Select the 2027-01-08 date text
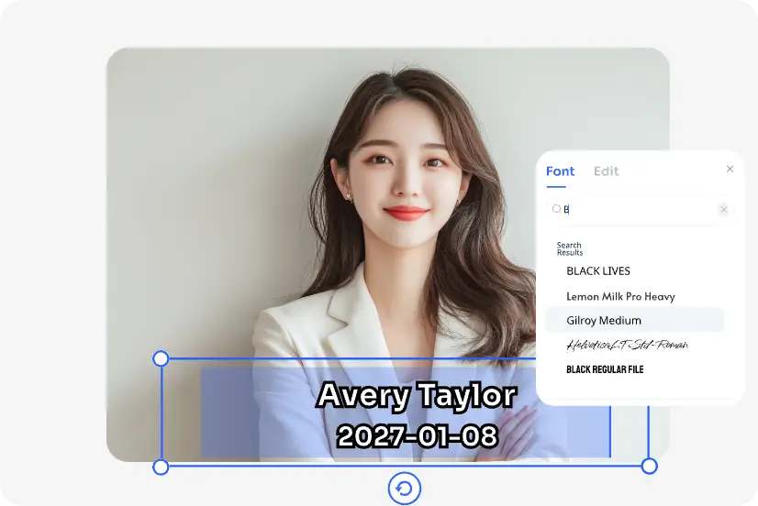 (418, 436)
